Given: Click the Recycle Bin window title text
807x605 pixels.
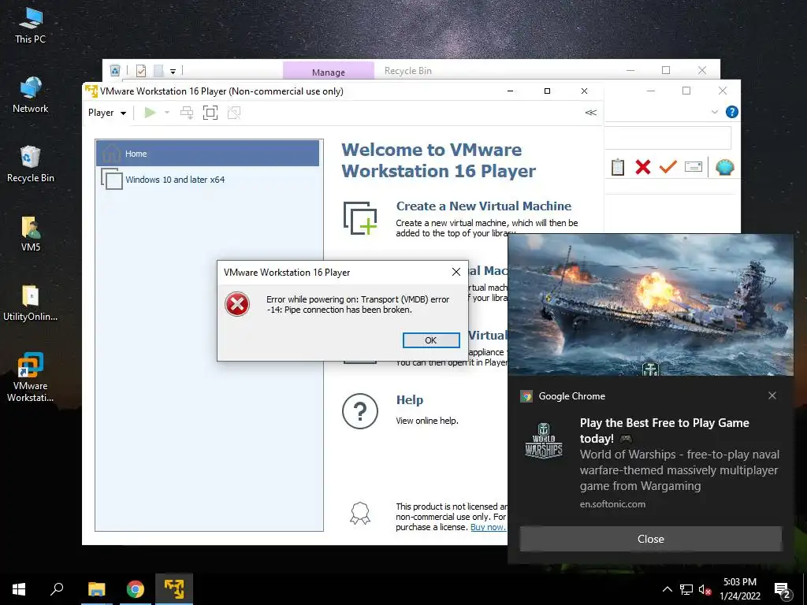Looking at the screenshot, I should pos(407,71).
